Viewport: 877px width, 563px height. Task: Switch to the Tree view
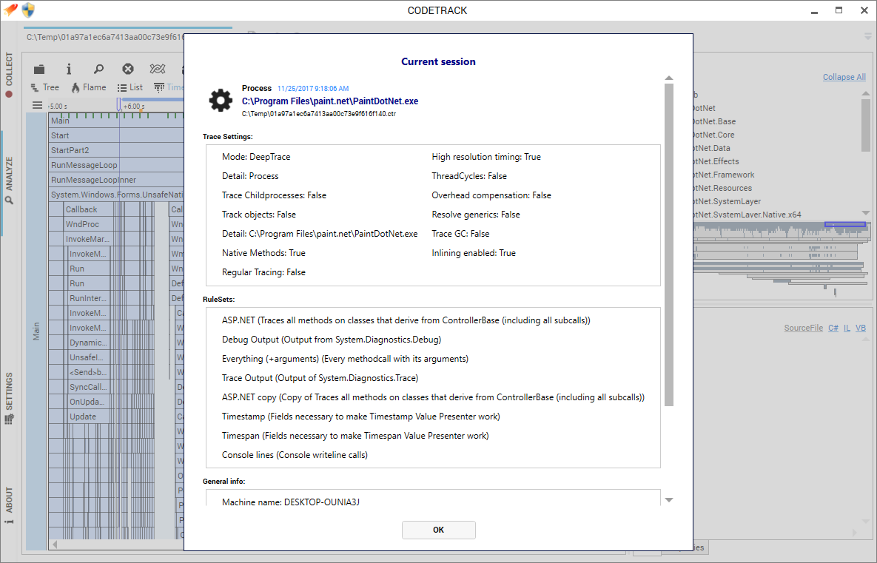point(44,87)
